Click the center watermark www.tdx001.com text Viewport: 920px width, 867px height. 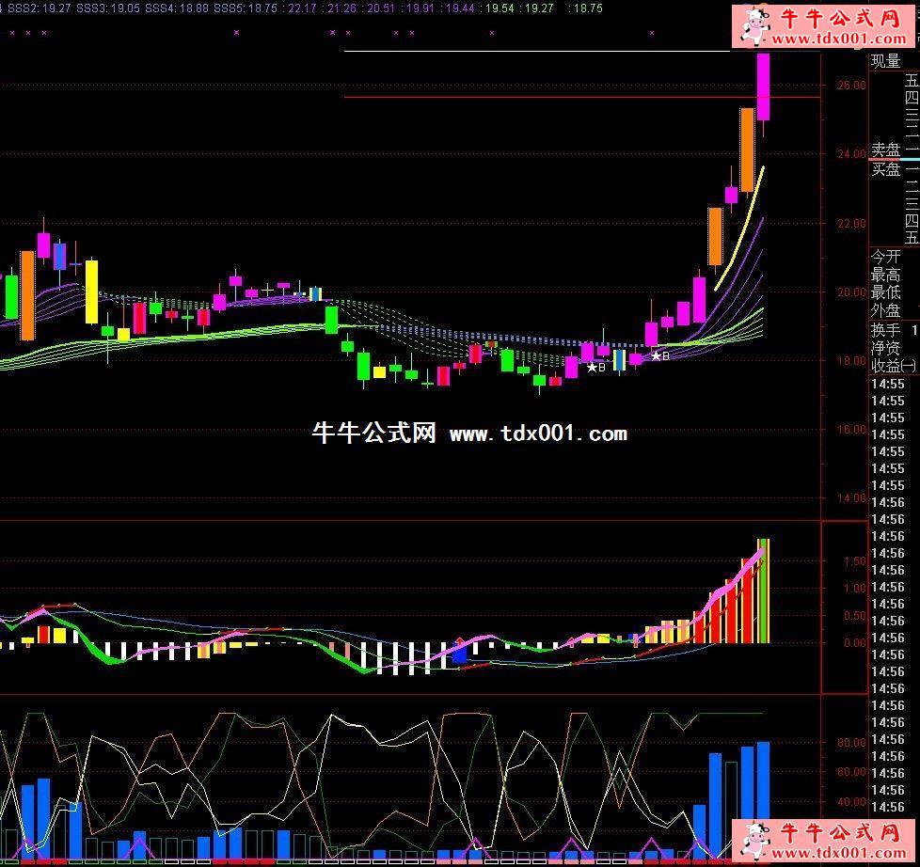click(x=537, y=433)
